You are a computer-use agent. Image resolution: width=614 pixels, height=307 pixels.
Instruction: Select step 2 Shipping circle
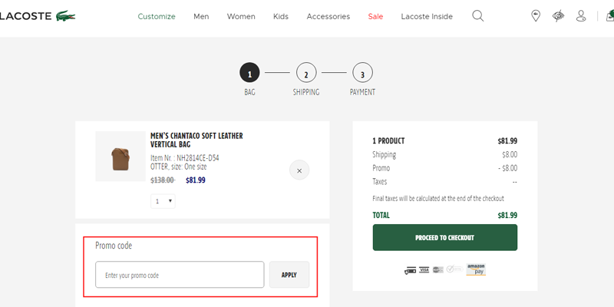(x=306, y=72)
